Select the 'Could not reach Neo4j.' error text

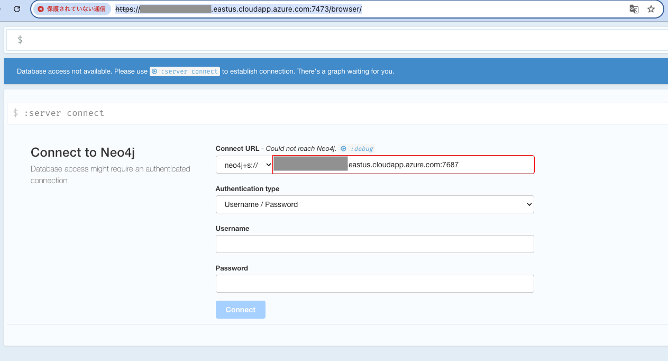(x=301, y=149)
